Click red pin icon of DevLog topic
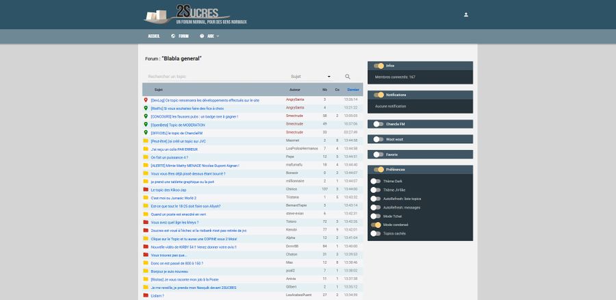 (146, 100)
